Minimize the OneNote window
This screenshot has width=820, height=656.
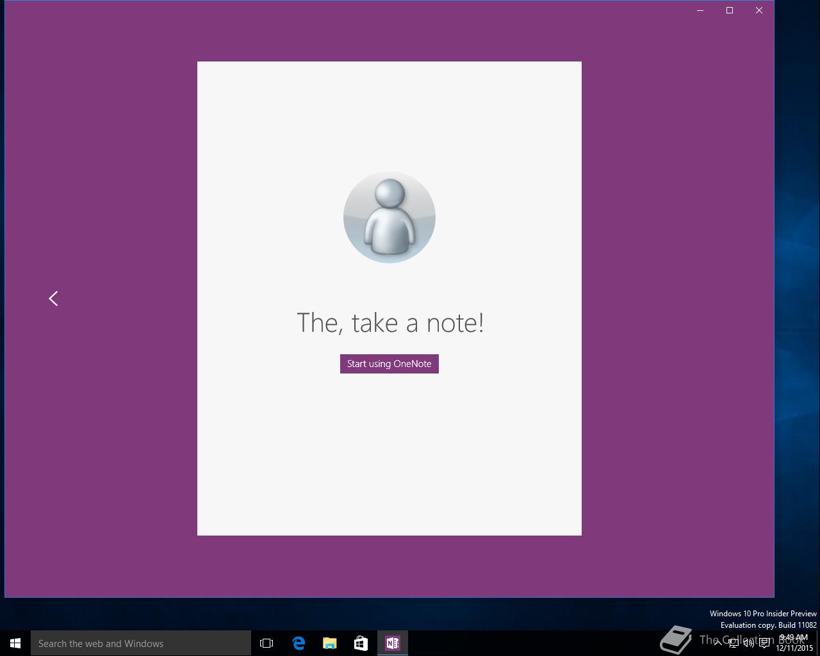point(700,10)
